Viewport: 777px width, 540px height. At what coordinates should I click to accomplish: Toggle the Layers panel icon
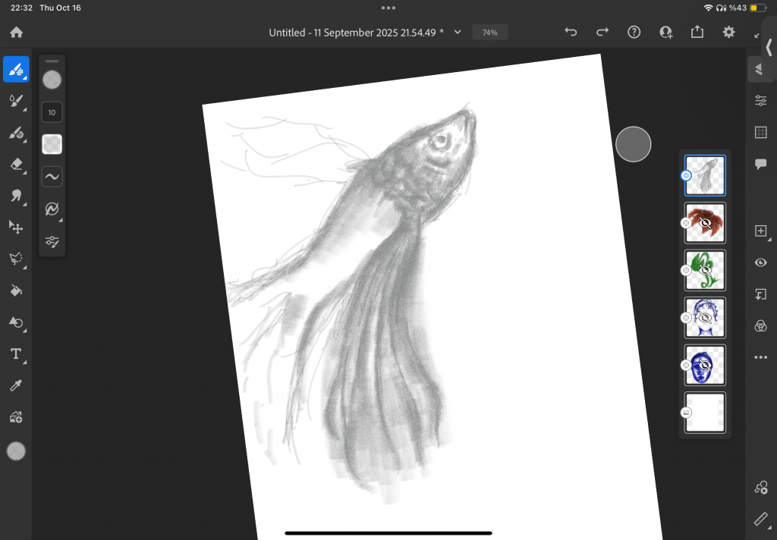click(760, 69)
